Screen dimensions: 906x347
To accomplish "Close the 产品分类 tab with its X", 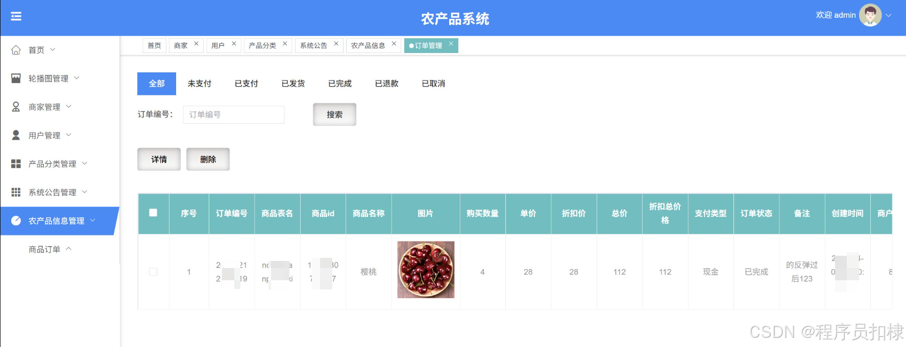I will tap(285, 44).
